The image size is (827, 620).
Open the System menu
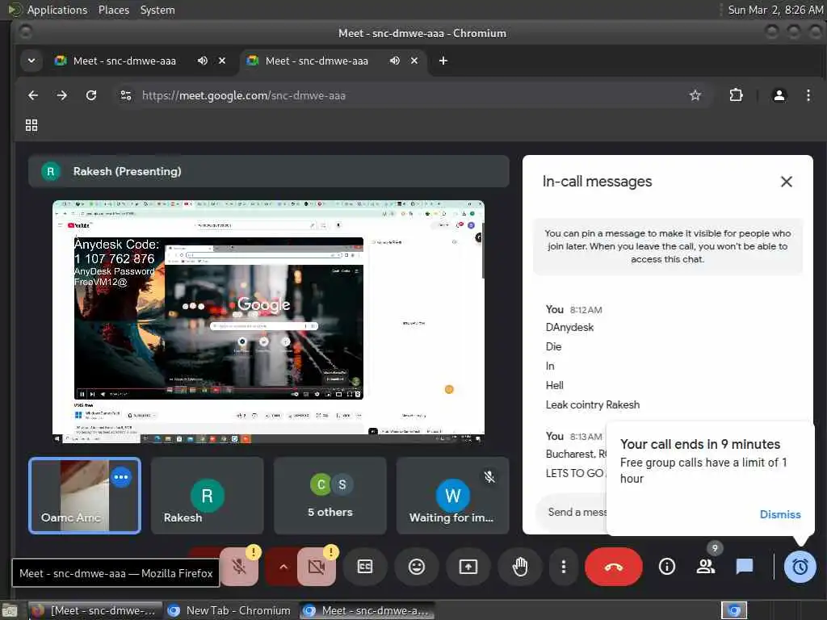[x=157, y=10]
